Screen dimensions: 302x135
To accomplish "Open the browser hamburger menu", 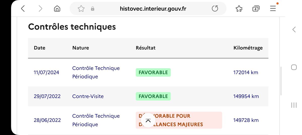I will tap(273, 8).
